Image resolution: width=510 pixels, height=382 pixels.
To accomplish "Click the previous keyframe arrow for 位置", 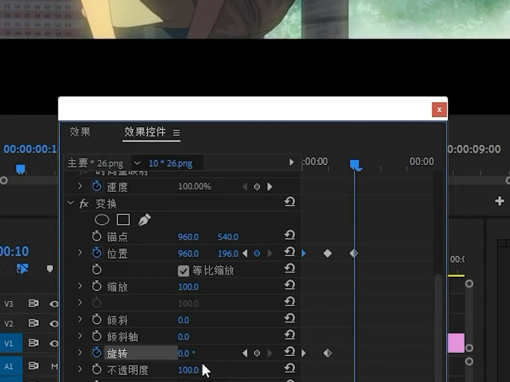I will [x=245, y=253].
